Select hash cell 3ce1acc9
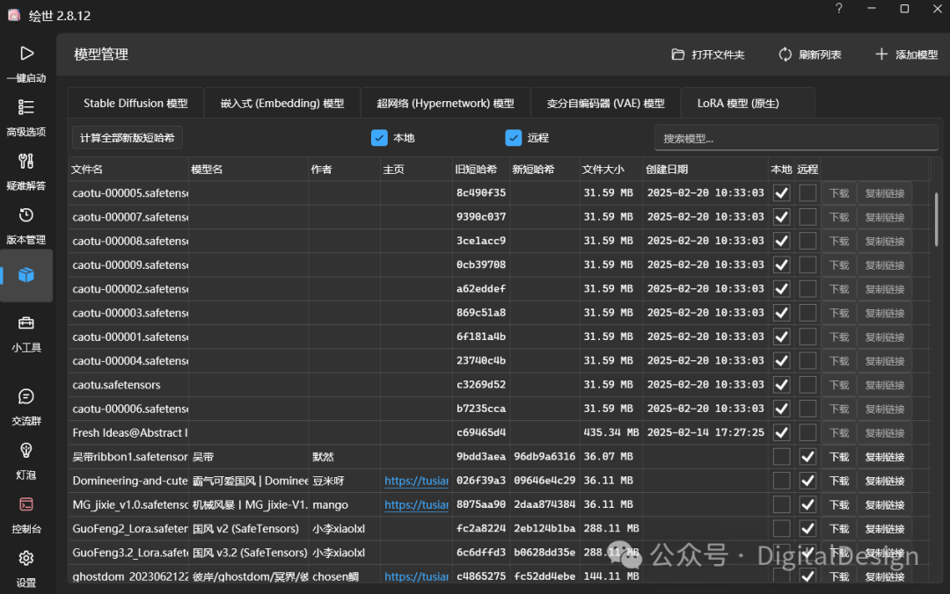 pos(481,241)
